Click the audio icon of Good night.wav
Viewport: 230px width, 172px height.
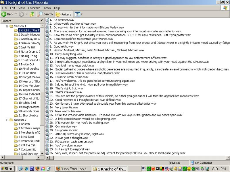click(x=47, y=46)
